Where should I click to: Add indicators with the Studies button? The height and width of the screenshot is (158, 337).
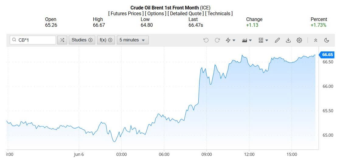click(x=82, y=40)
